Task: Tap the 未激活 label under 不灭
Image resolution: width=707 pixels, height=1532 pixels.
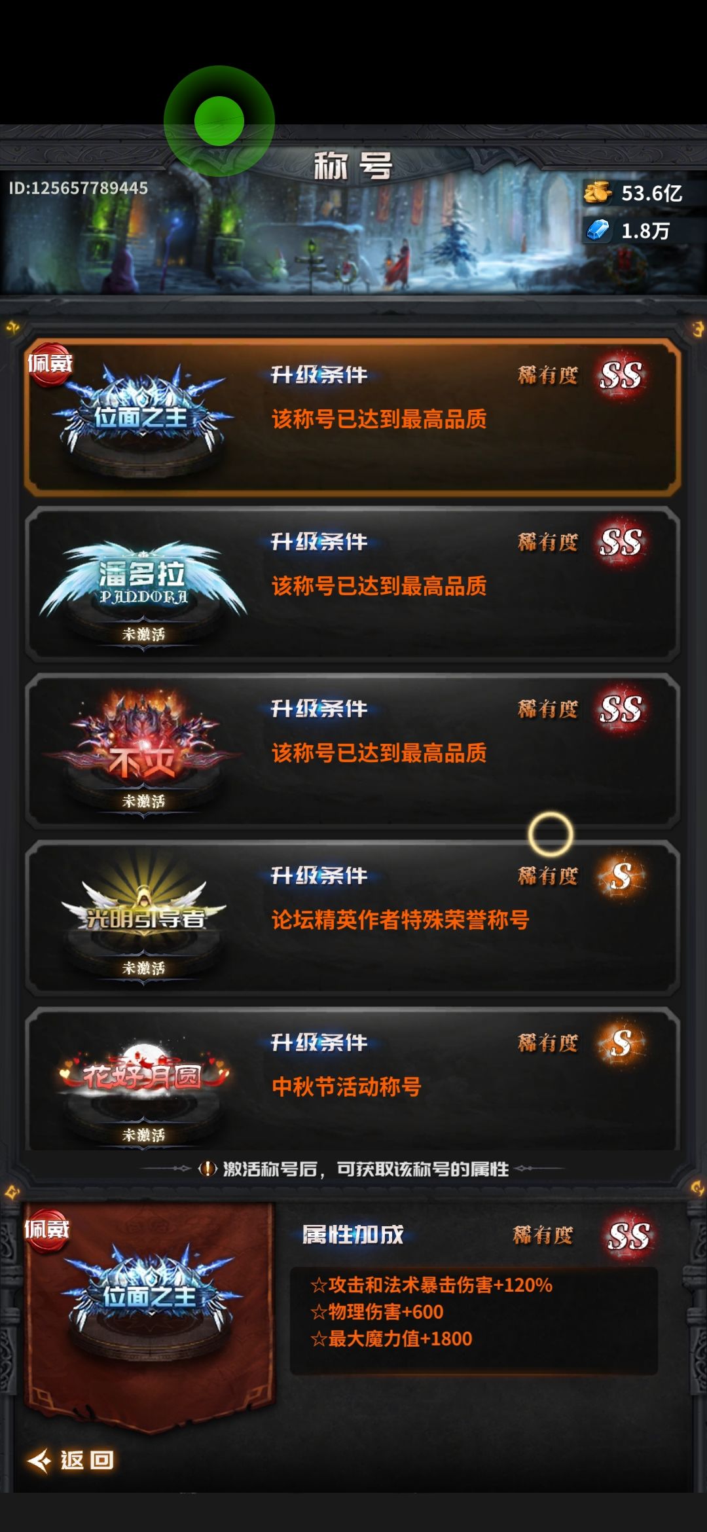Action: point(143,801)
